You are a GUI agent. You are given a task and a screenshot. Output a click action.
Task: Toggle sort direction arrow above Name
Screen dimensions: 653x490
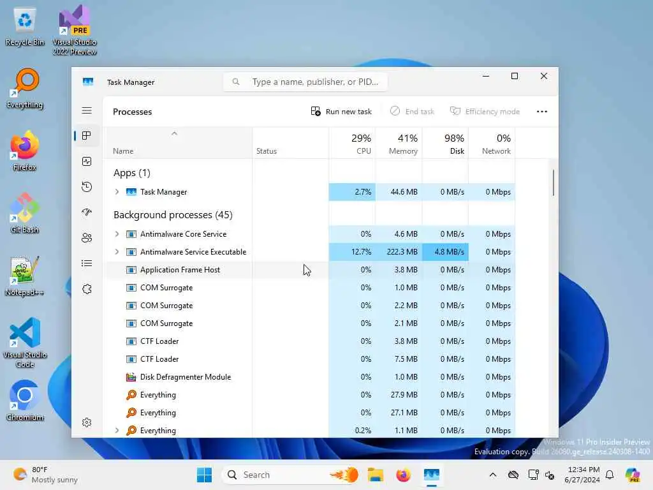(175, 133)
